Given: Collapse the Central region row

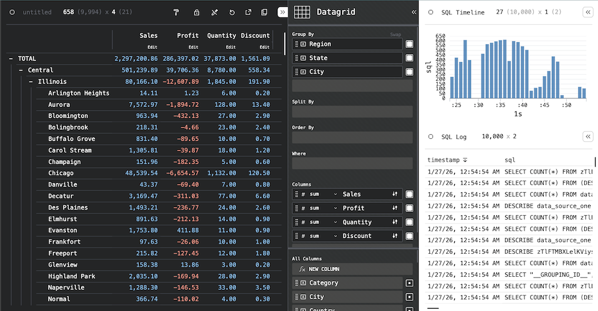Looking at the screenshot, I should click(21, 70).
